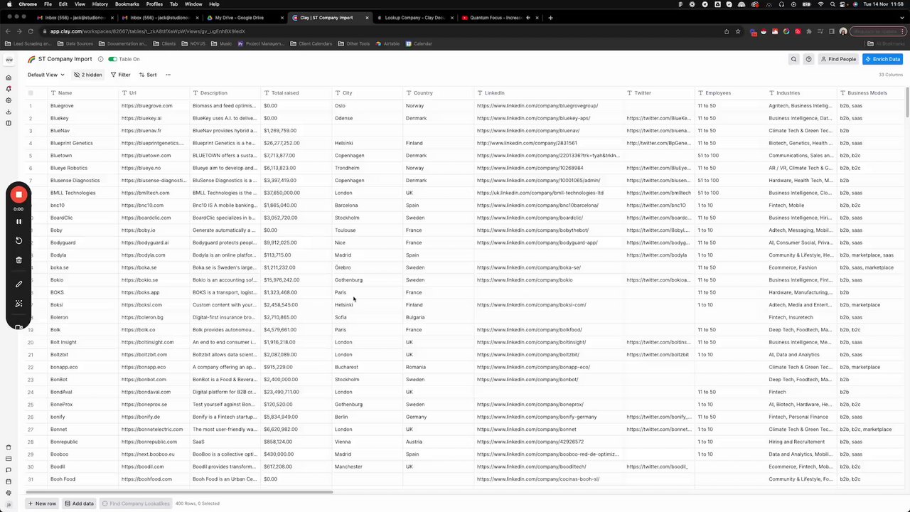Open the Total raised column header menu
Image resolution: width=910 pixels, height=512 pixels.
296,93
